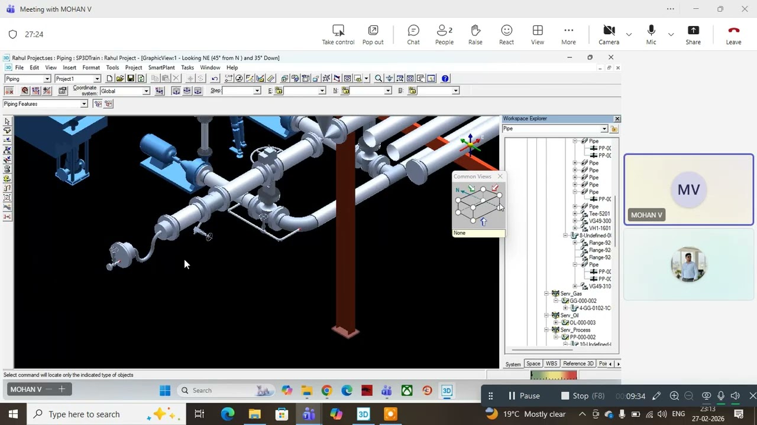Click the Route Pipe tool in vertical toolbar
The image size is (757, 425).
(7, 130)
